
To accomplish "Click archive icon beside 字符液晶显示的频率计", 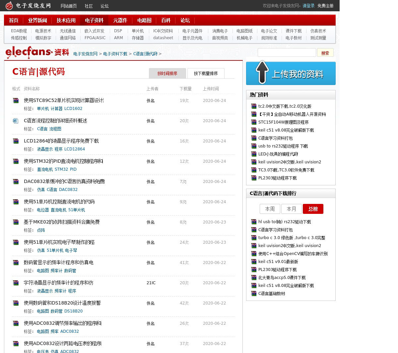I will tap(16, 283).
